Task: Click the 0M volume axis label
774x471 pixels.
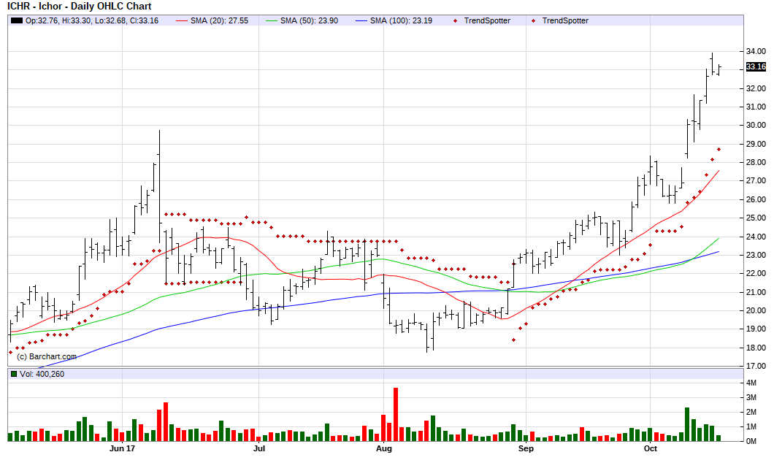Action: tap(751, 441)
